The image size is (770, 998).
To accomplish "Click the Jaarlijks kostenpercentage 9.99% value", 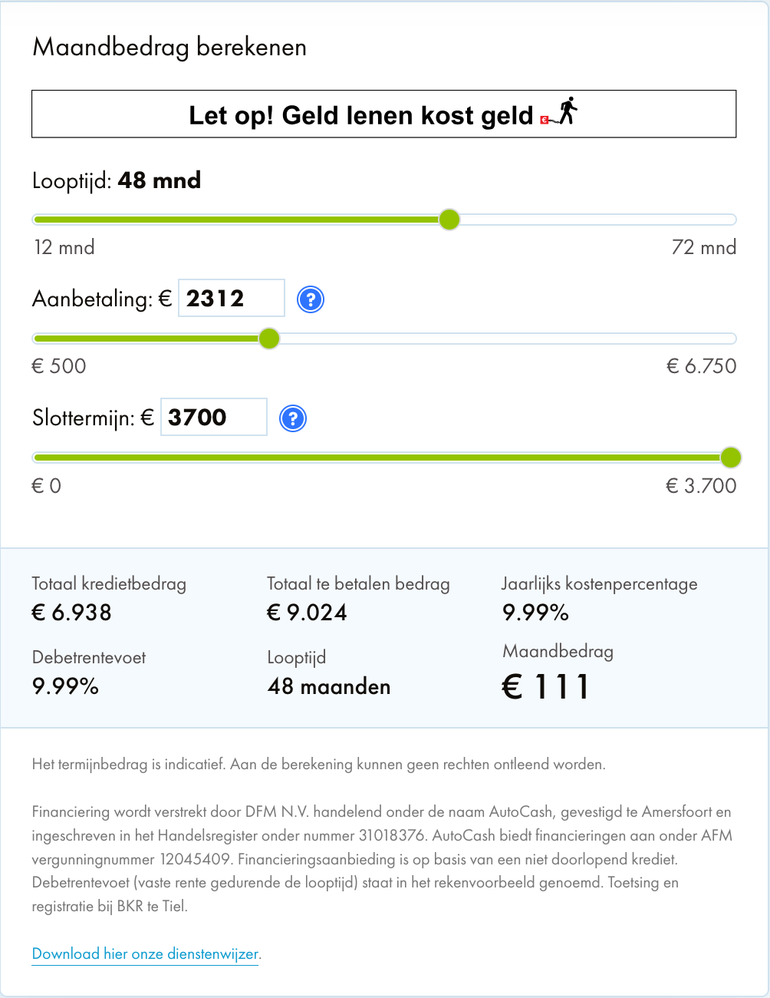I will 535,613.
